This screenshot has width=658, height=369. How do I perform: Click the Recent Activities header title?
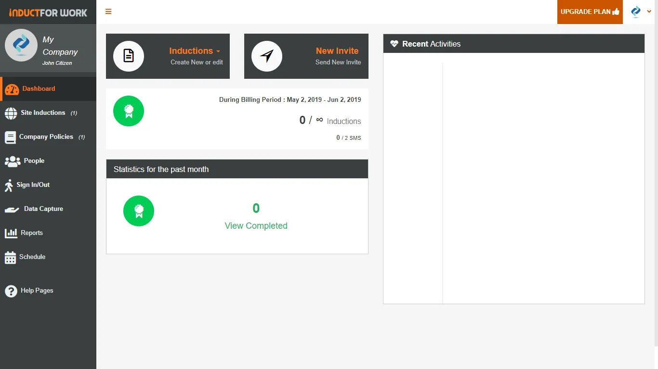432,44
